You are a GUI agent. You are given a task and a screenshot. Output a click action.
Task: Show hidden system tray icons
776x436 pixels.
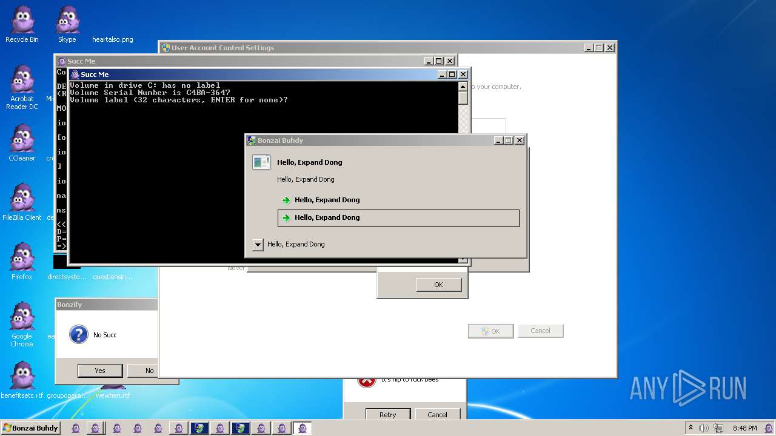691,428
